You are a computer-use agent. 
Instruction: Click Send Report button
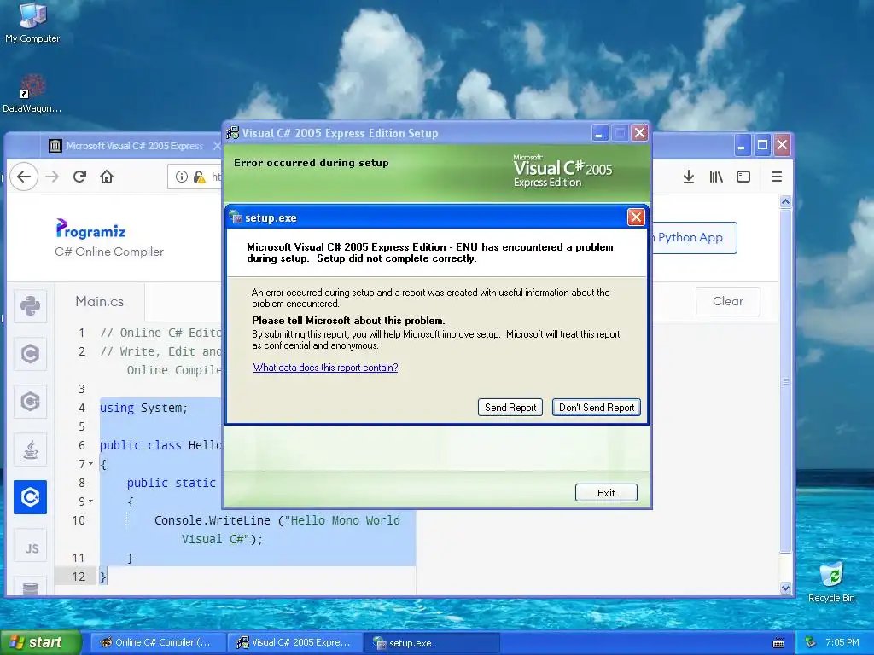pyautogui.click(x=510, y=407)
